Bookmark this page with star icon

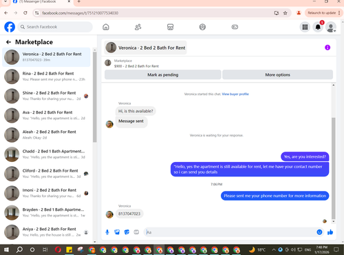click(x=285, y=13)
